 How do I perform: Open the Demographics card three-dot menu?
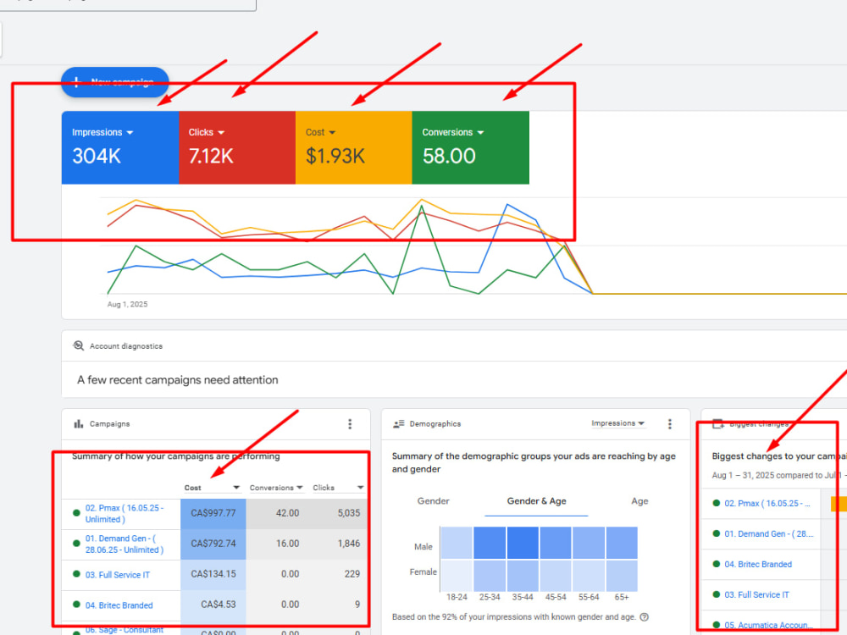tap(670, 424)
